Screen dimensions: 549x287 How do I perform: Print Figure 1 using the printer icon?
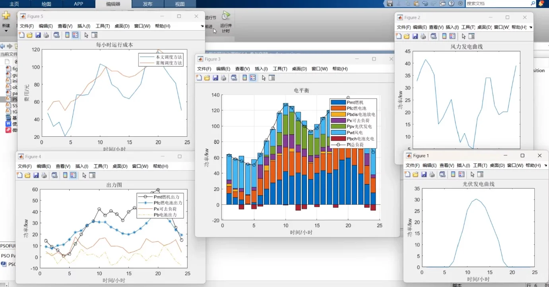pos(433,175)
